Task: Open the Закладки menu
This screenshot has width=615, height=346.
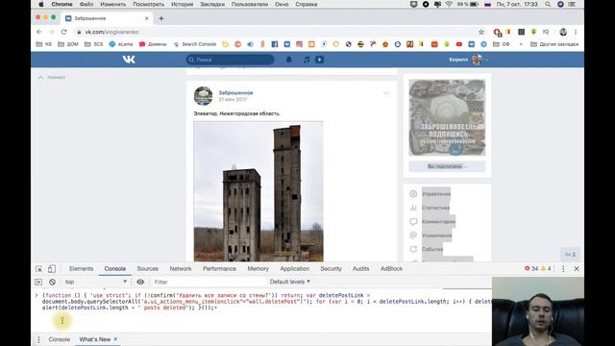Action: (212, 4)
